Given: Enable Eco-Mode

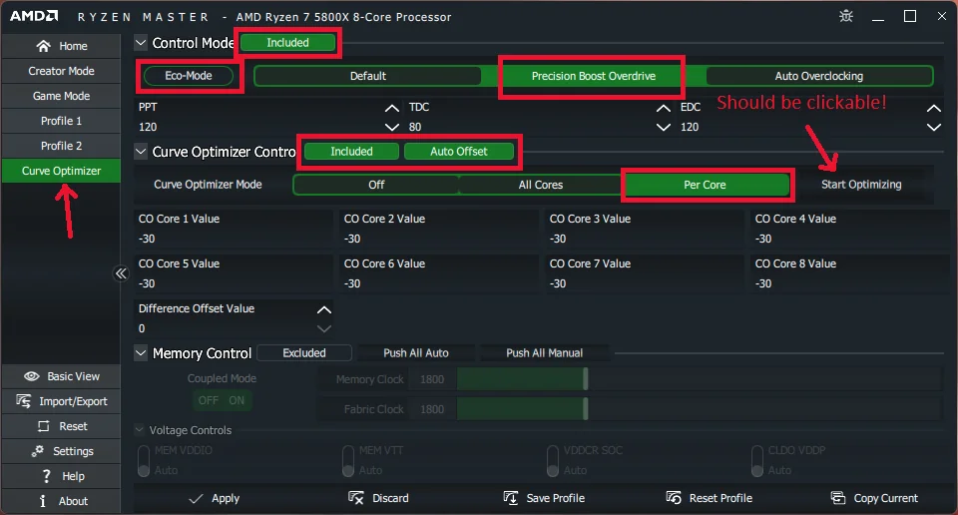Looking at the screenshot, I should pos(189,76).
